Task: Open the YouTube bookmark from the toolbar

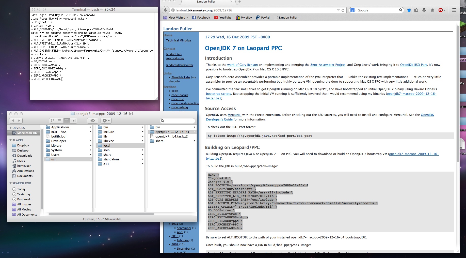Action: [x=223, y=18]
